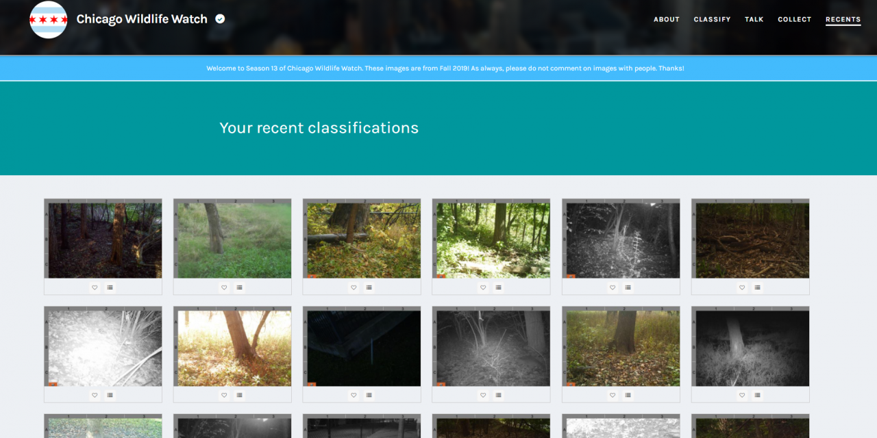Image resolution: width=877 pixels, height=438 pixels.
Task: Favorite first-row black-and-white night plants photo
Action: pyautogui.click(x=613, y=287)
